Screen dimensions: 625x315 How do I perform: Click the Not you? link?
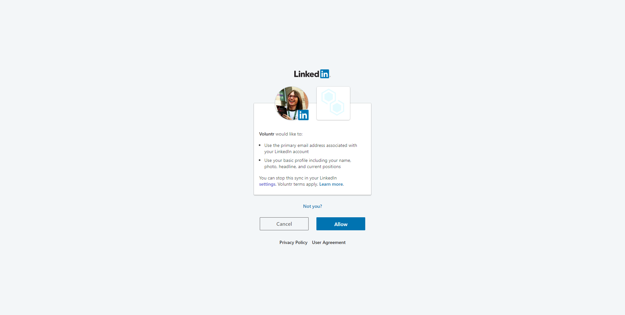click(312, 206)
